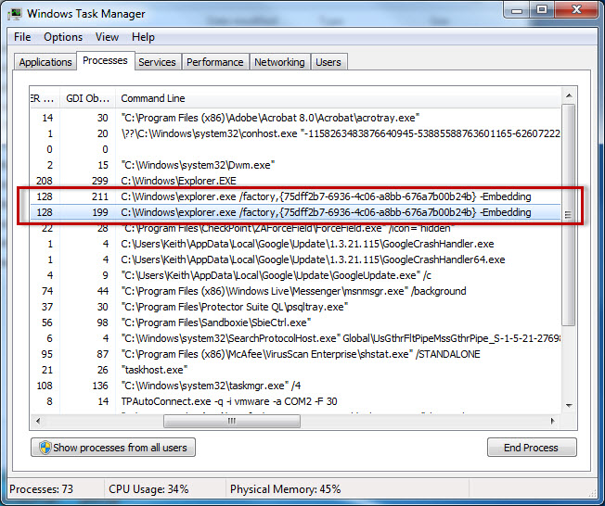Switch to the Services tab

[x=157, y=62]
